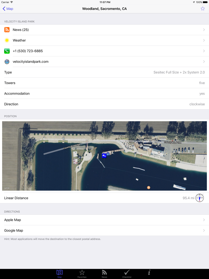Tap the orange restaurant pin on map
The width and height of the screenshot is (209, 279).
click(x=149, y=187)
